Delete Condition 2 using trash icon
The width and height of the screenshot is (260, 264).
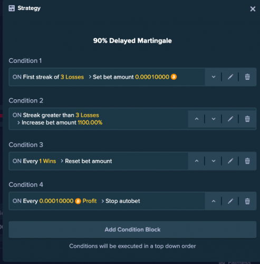[x=247, y=119]
